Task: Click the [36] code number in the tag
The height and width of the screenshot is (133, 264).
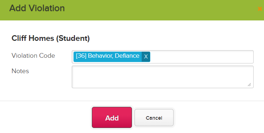Action: [x=81, y=56]
